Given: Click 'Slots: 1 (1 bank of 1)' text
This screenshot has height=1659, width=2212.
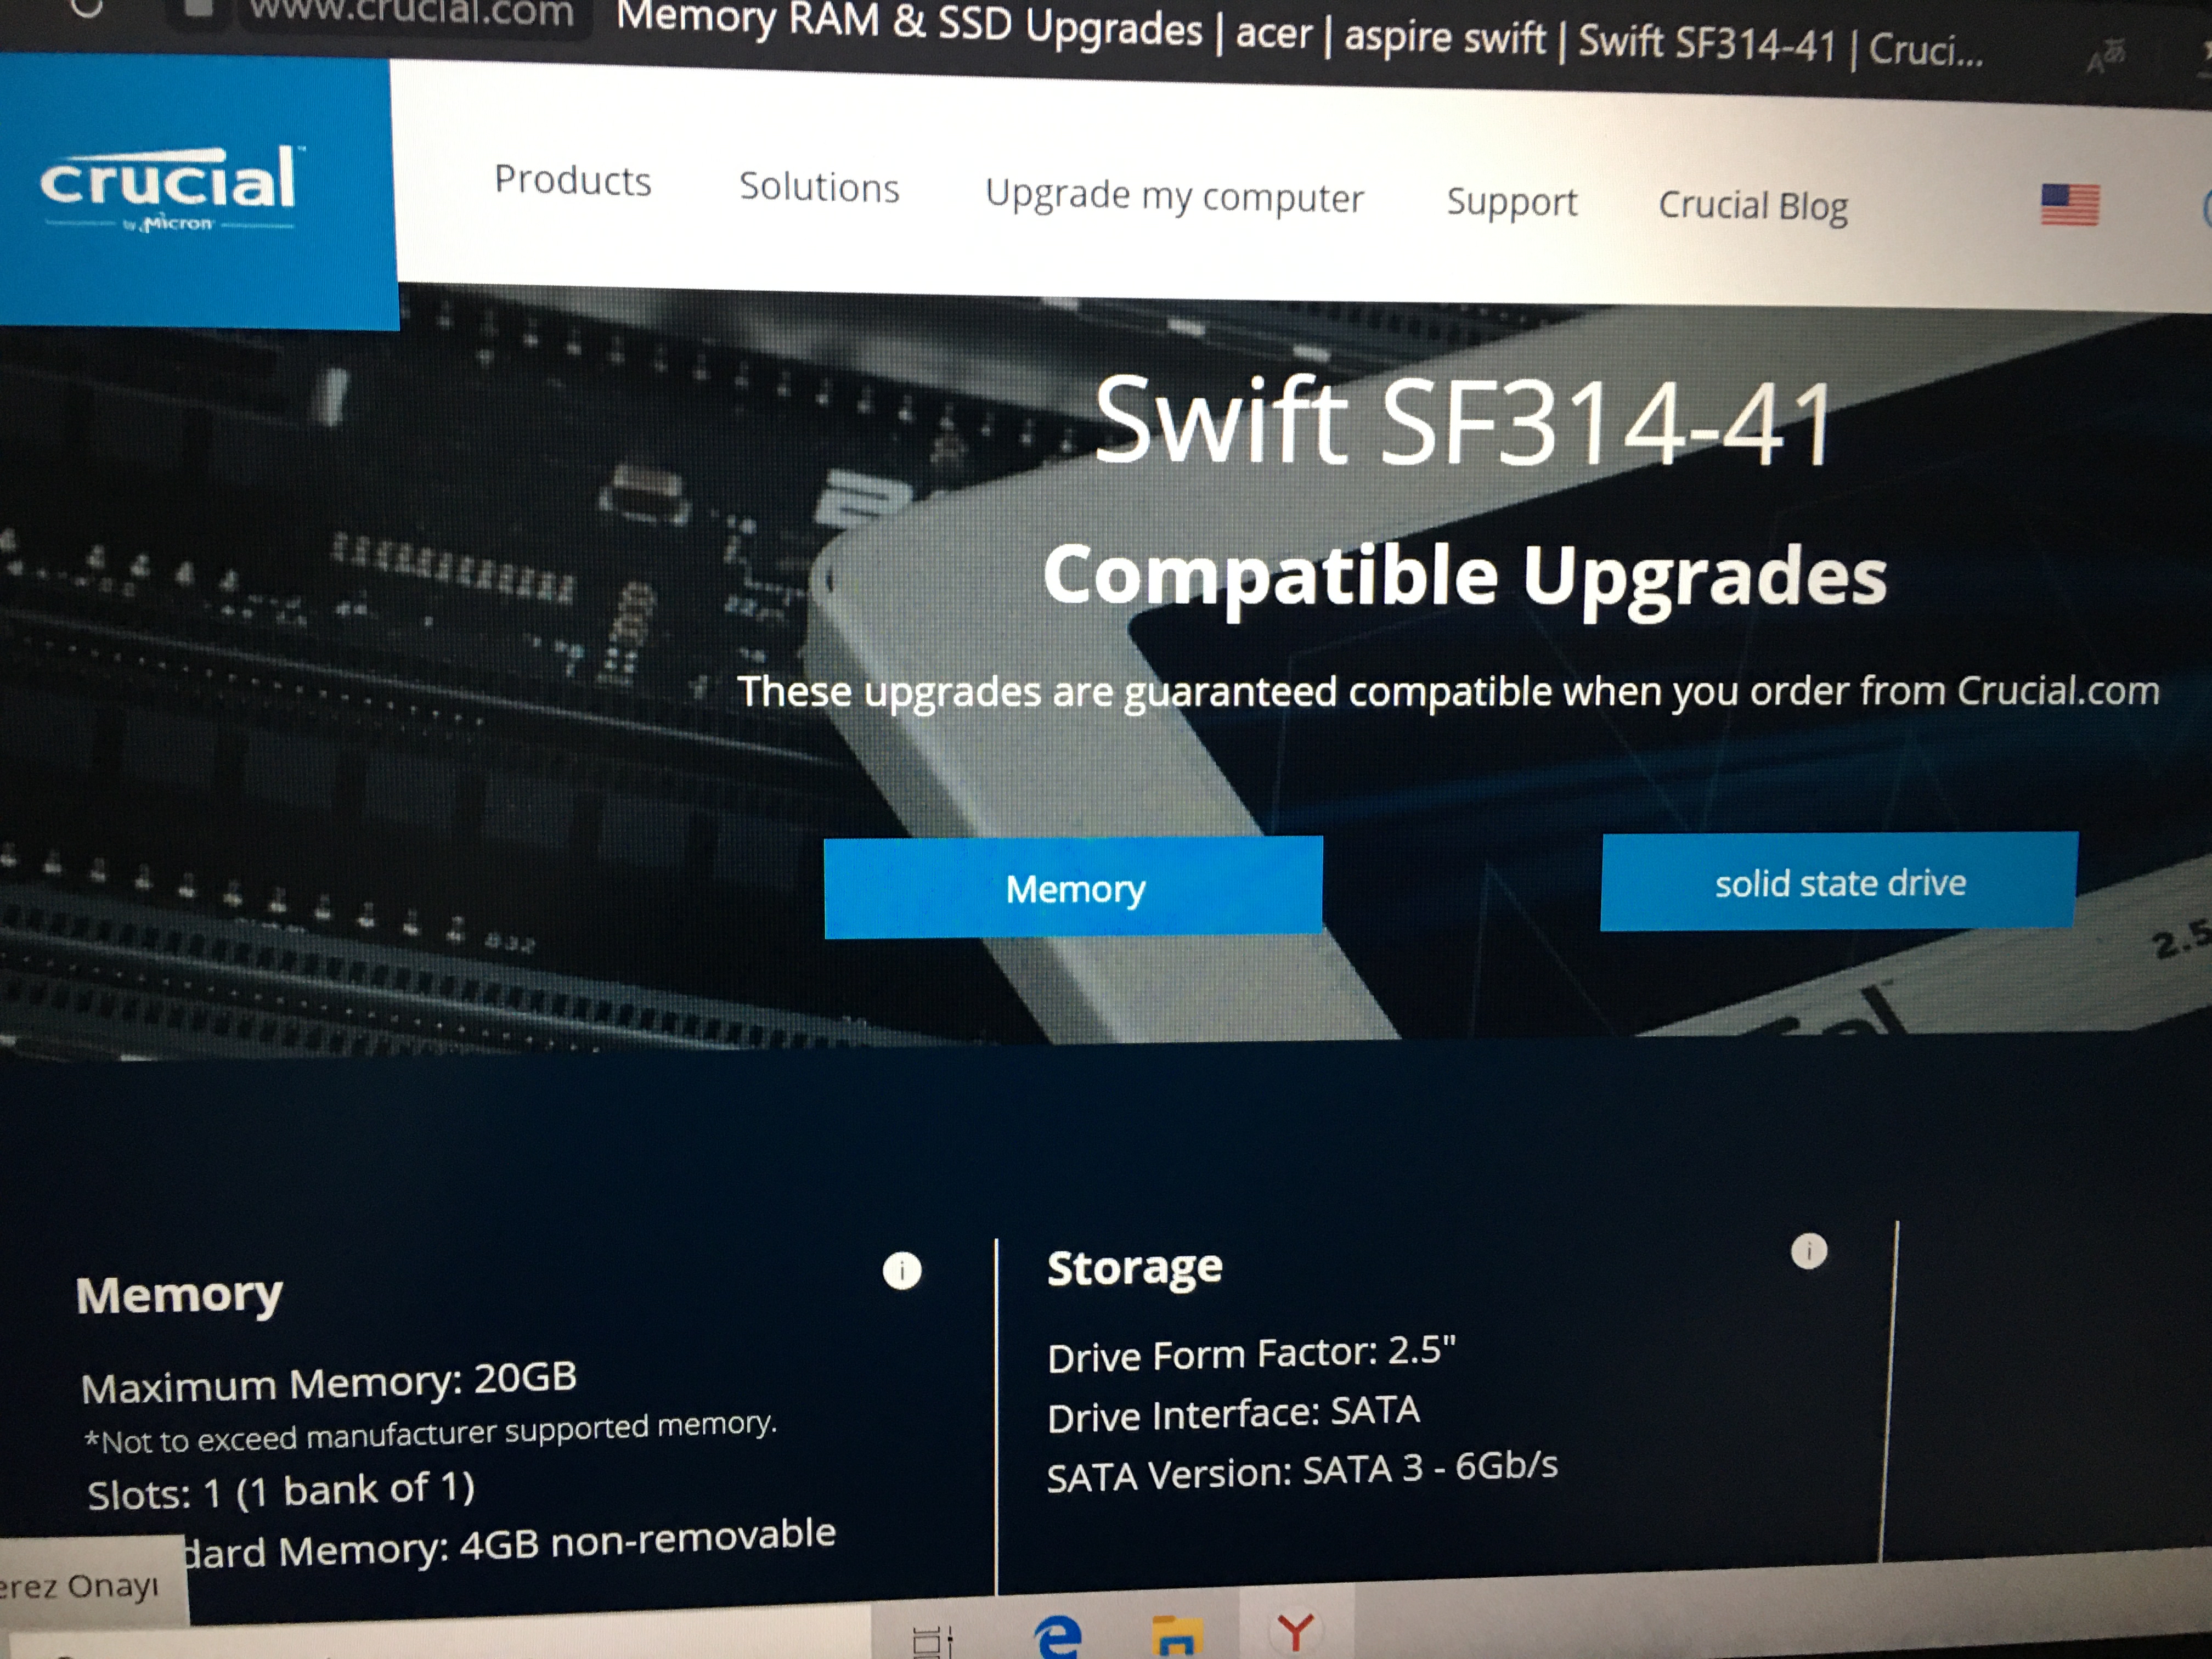Looking at the screenshot, I should tap(281, 1491).
